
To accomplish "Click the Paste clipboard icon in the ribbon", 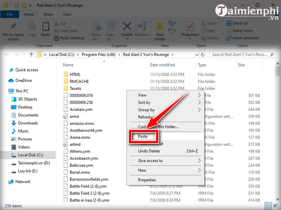I will 45,26.
